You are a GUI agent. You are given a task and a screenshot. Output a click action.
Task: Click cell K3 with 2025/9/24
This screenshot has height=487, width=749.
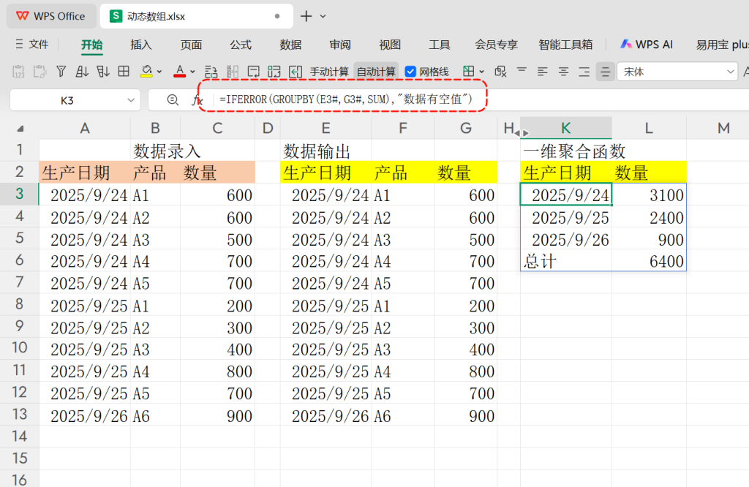(565, 195)
